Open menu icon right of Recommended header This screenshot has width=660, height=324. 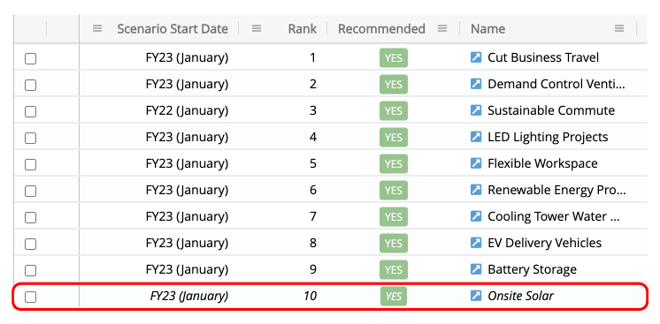pos(442,28)
